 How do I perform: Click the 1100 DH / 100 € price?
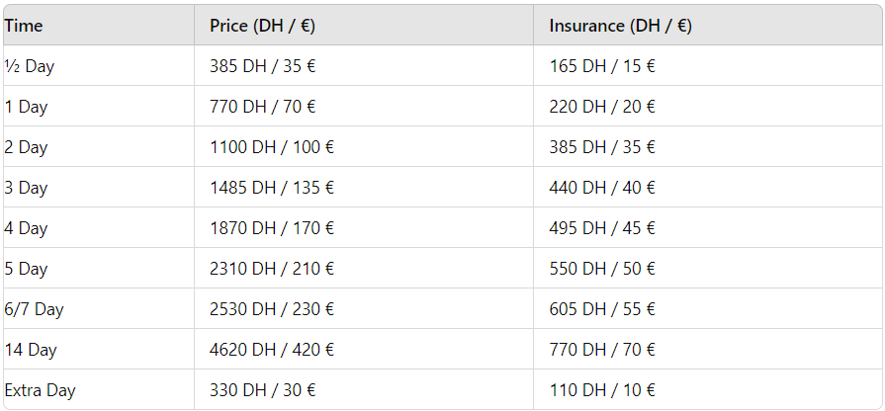(272, 147)
